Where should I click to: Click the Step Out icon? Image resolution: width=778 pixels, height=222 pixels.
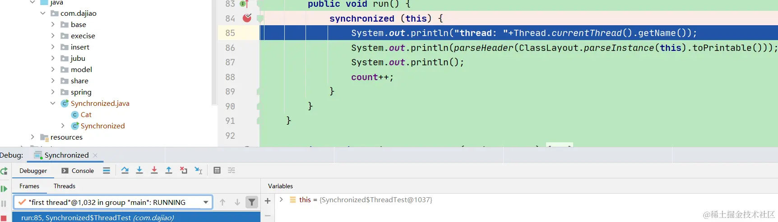point(169,170)
